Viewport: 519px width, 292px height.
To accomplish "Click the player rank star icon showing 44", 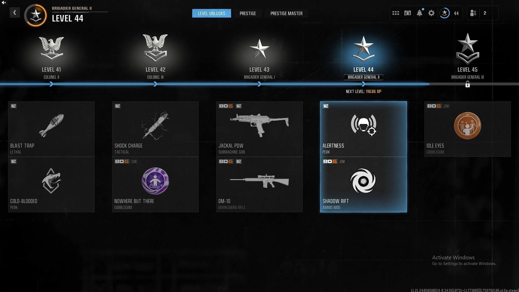I will (445, 13).
